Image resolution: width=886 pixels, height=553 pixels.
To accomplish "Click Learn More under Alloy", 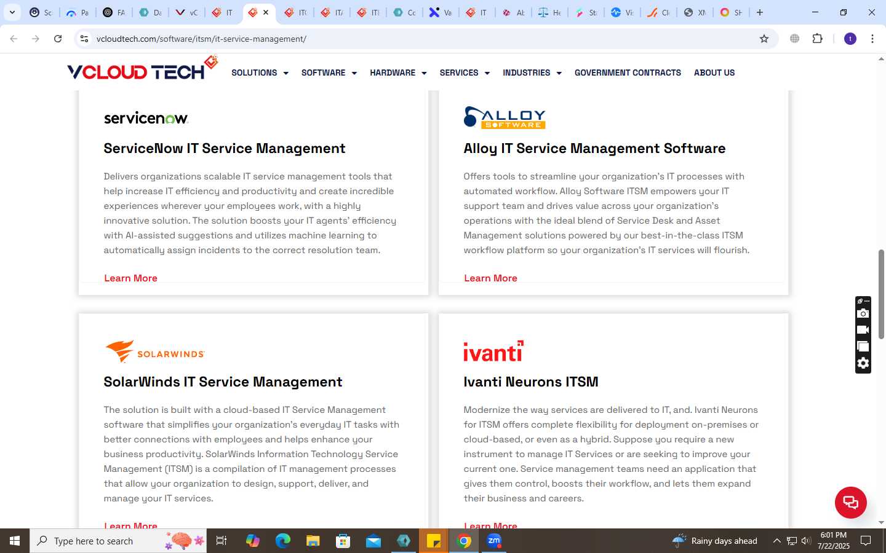I will click(490, 278).
